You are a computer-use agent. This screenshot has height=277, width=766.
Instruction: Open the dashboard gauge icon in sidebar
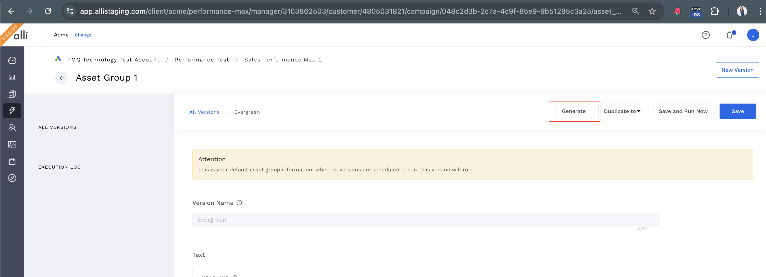(12, 60)
